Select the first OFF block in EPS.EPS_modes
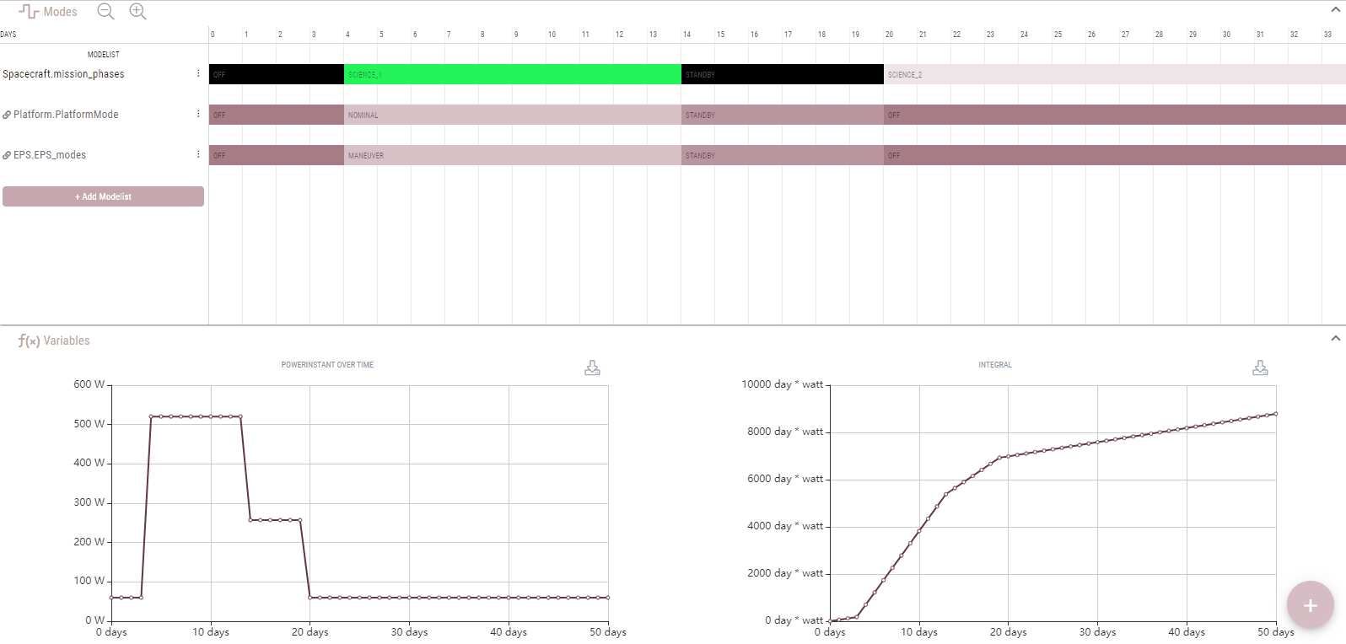The height and width of the screenshot is (644, 1346). click(277, 155)
